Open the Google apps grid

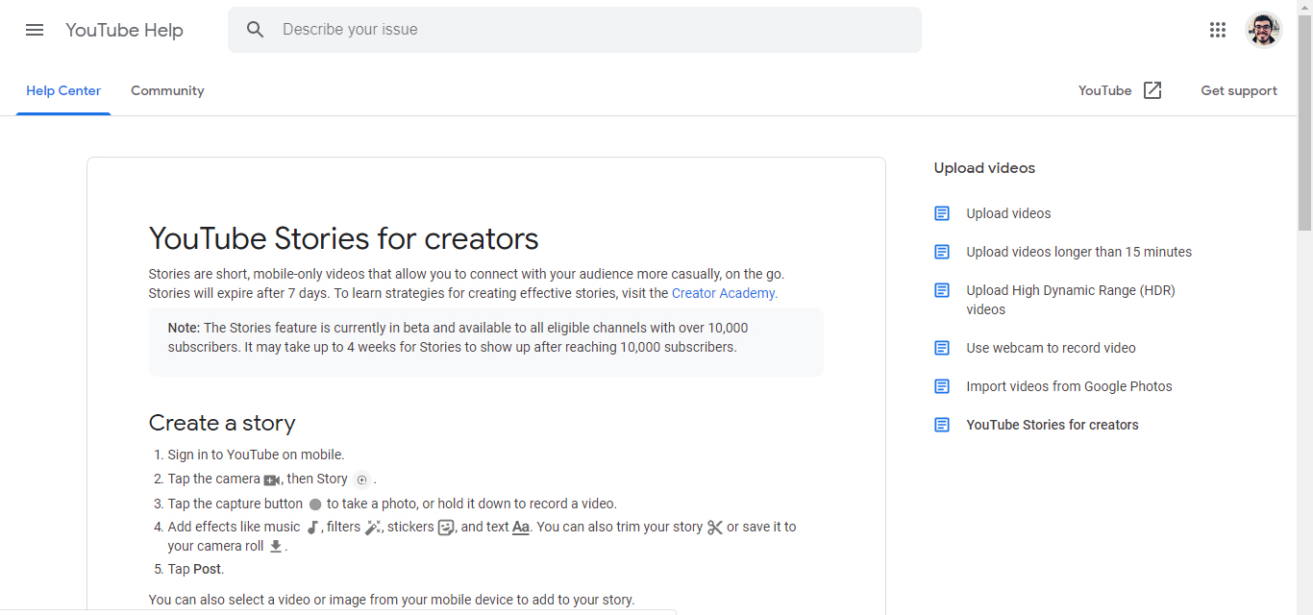click(x=1218, y=30)
